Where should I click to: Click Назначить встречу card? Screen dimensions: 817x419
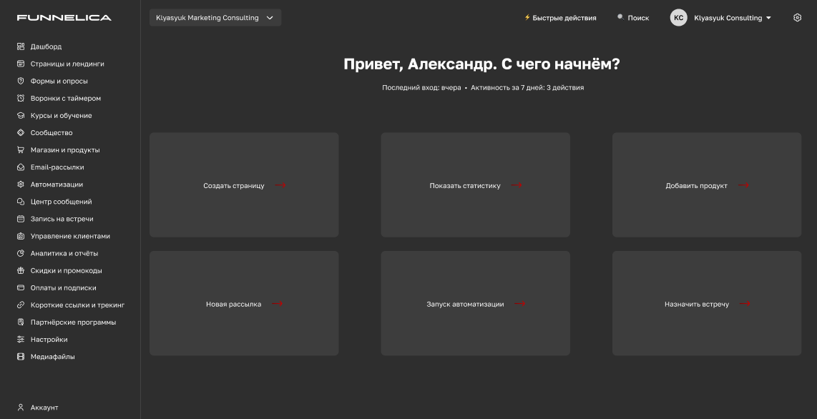(707, 303)
